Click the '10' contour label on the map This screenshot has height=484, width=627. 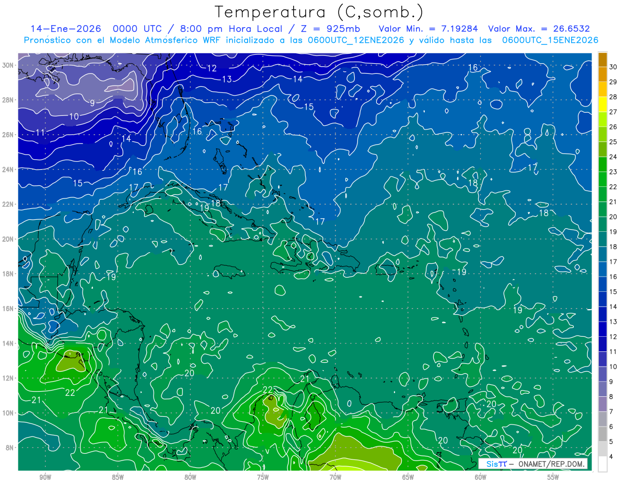pyautogui.click(x=74, y=116)
